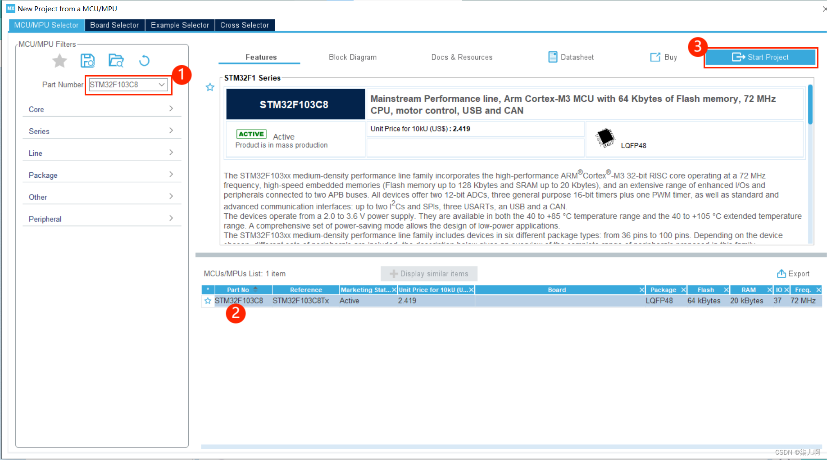827x460 pixels.
Task: Toggle favorite star in STM32F103C8 list row
Action: point(208,301)
